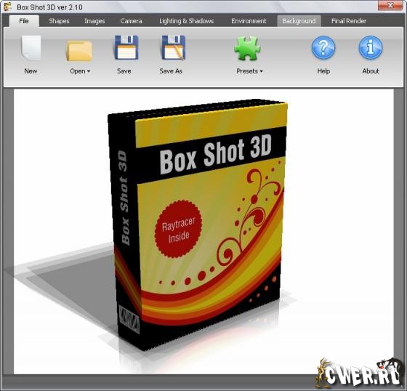Click the green Presets puzzle icon
This screenshot has width=407, height=391.
tap(247, 49)
